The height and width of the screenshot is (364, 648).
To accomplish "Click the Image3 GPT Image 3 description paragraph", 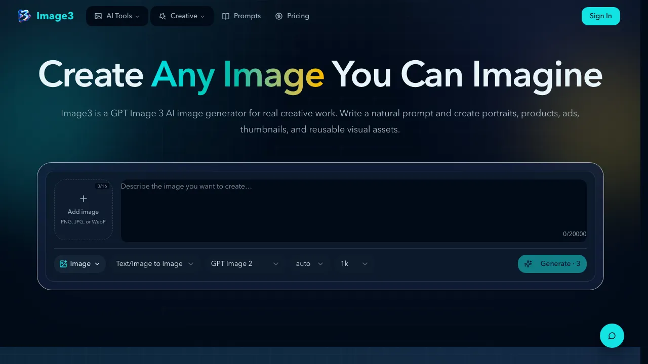I will pos(320,121).
